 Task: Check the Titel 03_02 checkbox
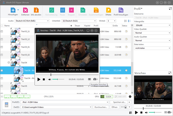[x=2, y=55]
